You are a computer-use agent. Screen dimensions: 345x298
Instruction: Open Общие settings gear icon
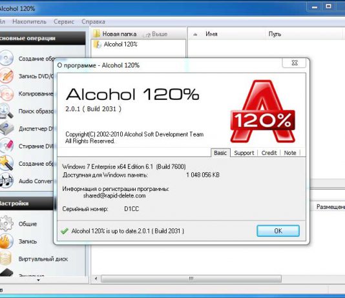coord(6,223)
